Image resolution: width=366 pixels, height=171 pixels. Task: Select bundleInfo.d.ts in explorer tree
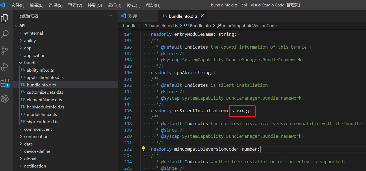click(65, 85)
